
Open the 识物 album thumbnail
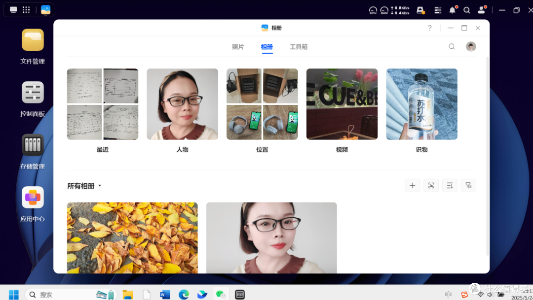pyautogui.click(x=422, y=104)
